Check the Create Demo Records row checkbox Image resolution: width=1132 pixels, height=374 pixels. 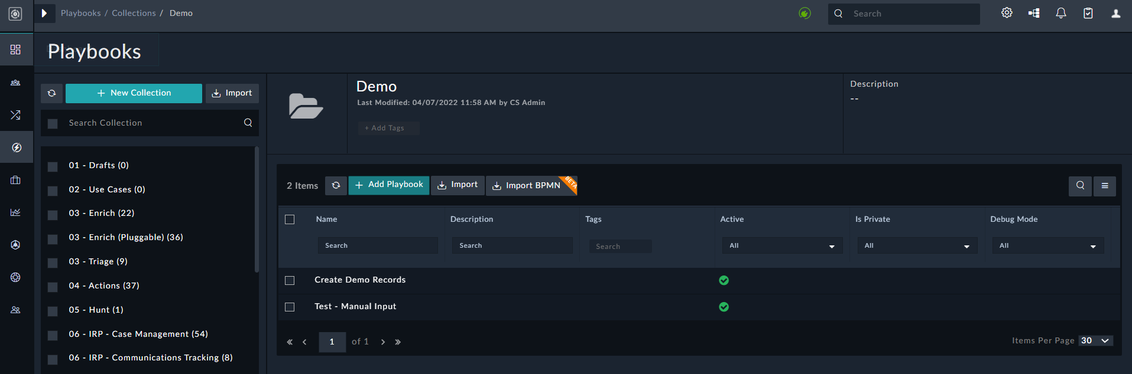tap(290, 280)
